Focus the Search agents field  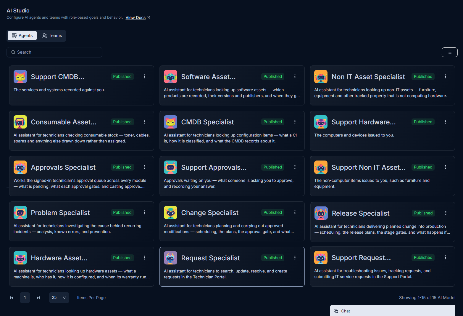pyautogui.click(x=54, y=52)
